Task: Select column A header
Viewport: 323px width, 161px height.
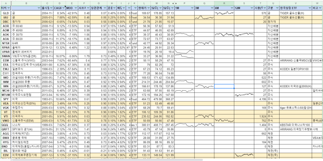Action: [6, 3]
